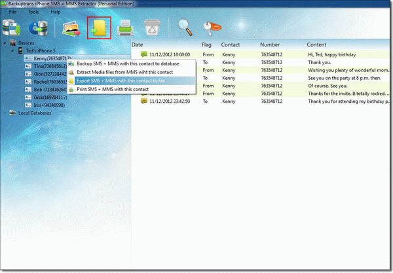Collapse the Devices tree node

pyautogui.click(x=5, y=43)
